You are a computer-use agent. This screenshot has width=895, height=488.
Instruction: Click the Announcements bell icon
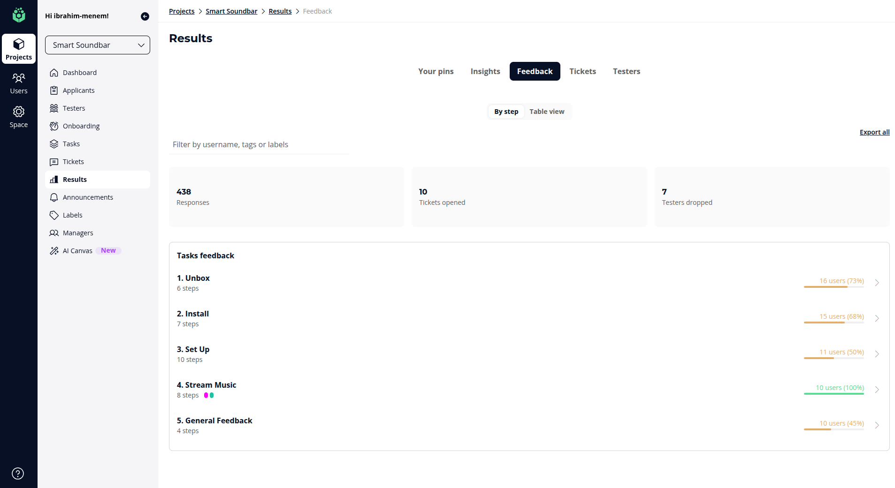pos(54,197)
